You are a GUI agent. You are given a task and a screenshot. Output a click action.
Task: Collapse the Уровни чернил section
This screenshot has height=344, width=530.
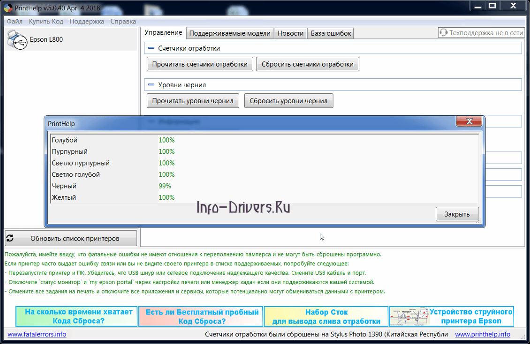(x=151, y=85)
